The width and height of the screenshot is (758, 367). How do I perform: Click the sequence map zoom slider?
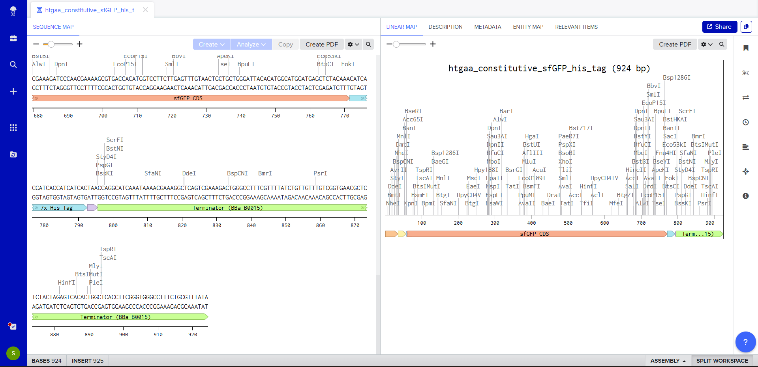coord(58,44)
